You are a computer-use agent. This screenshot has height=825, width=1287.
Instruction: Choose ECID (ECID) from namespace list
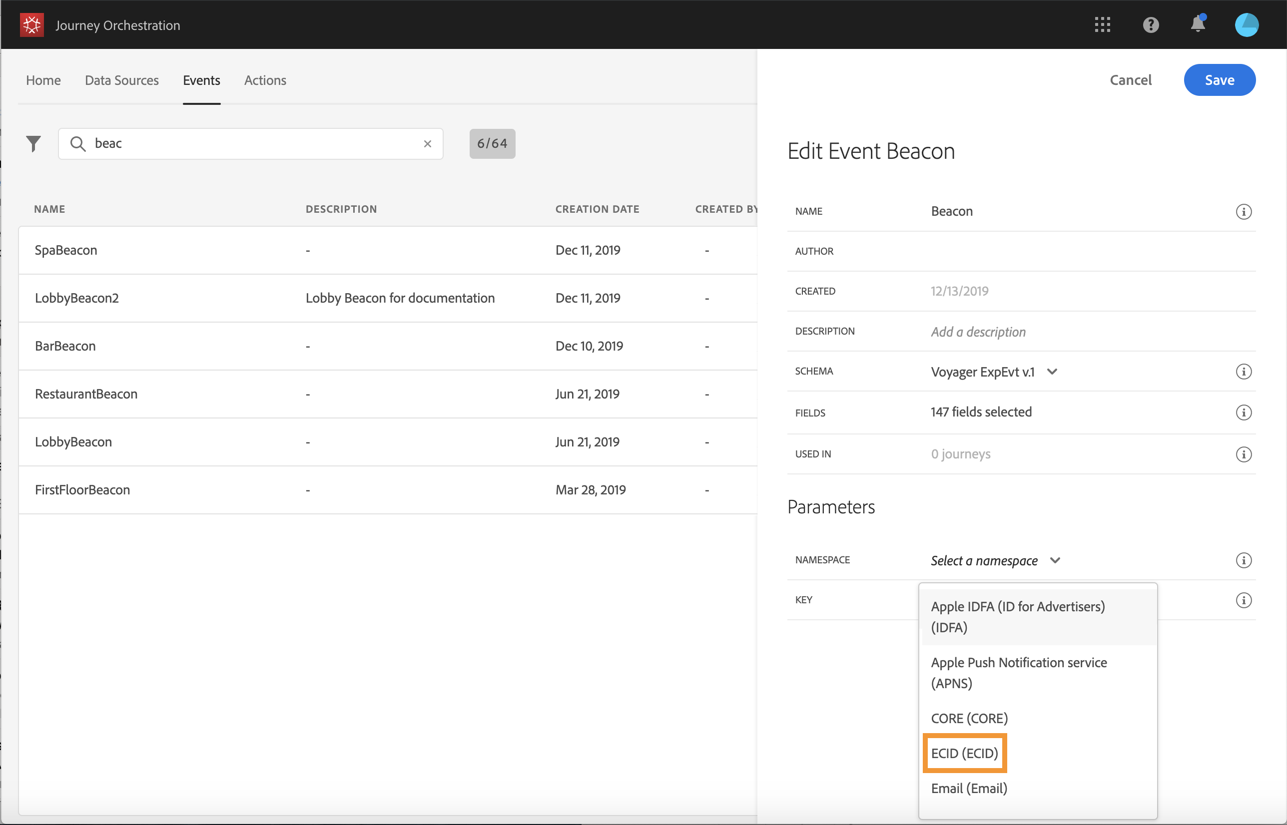(x=964, y=753)
